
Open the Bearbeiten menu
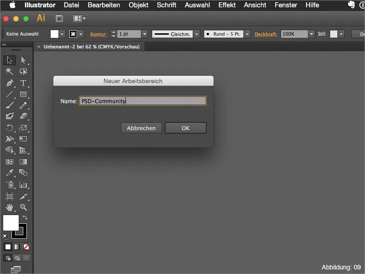pos(104,5)
